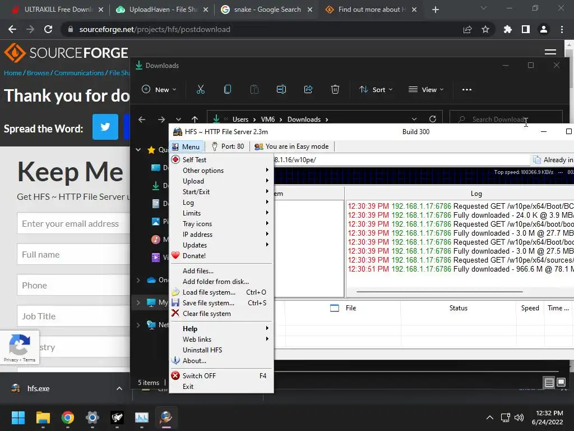Click the HFS address field showing /w10pe/
574x431 pixels.
point(401,160)
